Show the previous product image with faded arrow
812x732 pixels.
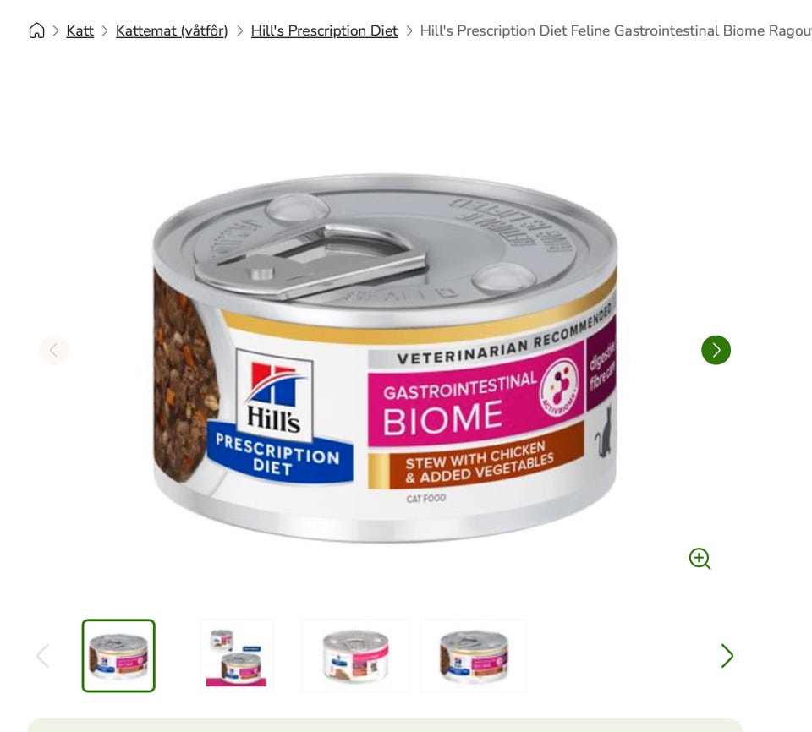pos(54,350)
